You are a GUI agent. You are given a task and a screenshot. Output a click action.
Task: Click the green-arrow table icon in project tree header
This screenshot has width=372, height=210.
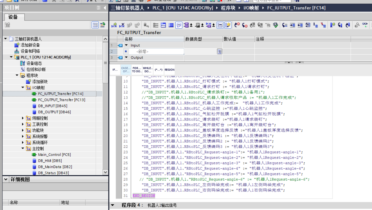point(103,25)
